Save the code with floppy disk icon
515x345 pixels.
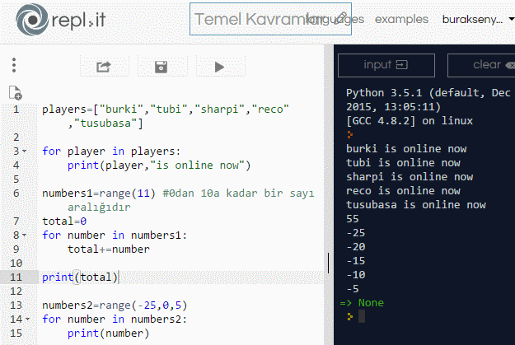(x=162, y=67)
